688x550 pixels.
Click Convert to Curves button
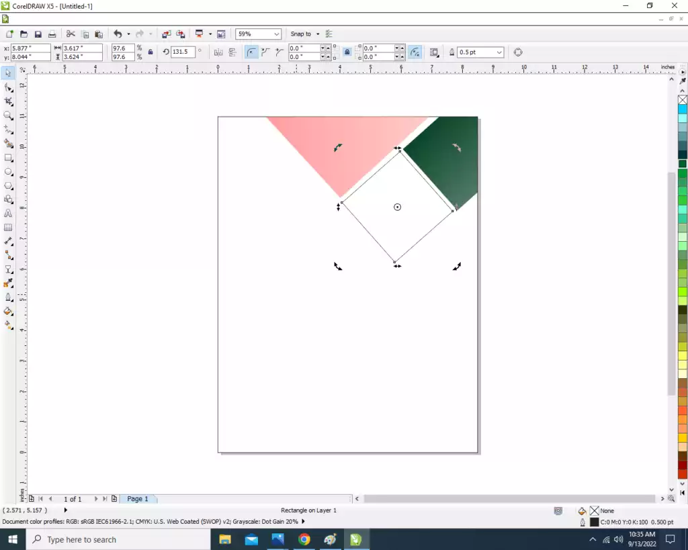pyautogui.click(x=518, y=52)
